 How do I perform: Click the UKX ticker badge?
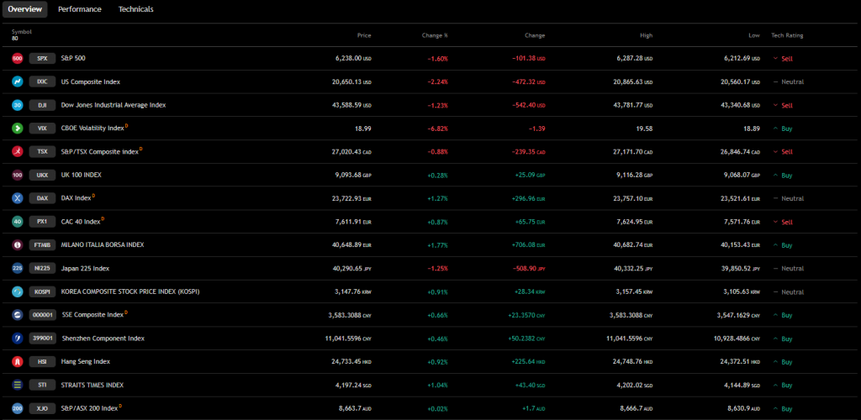(42, 175)
